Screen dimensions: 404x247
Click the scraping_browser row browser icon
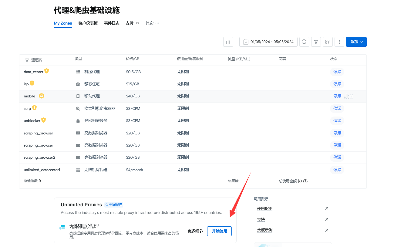tap(78, 133)
